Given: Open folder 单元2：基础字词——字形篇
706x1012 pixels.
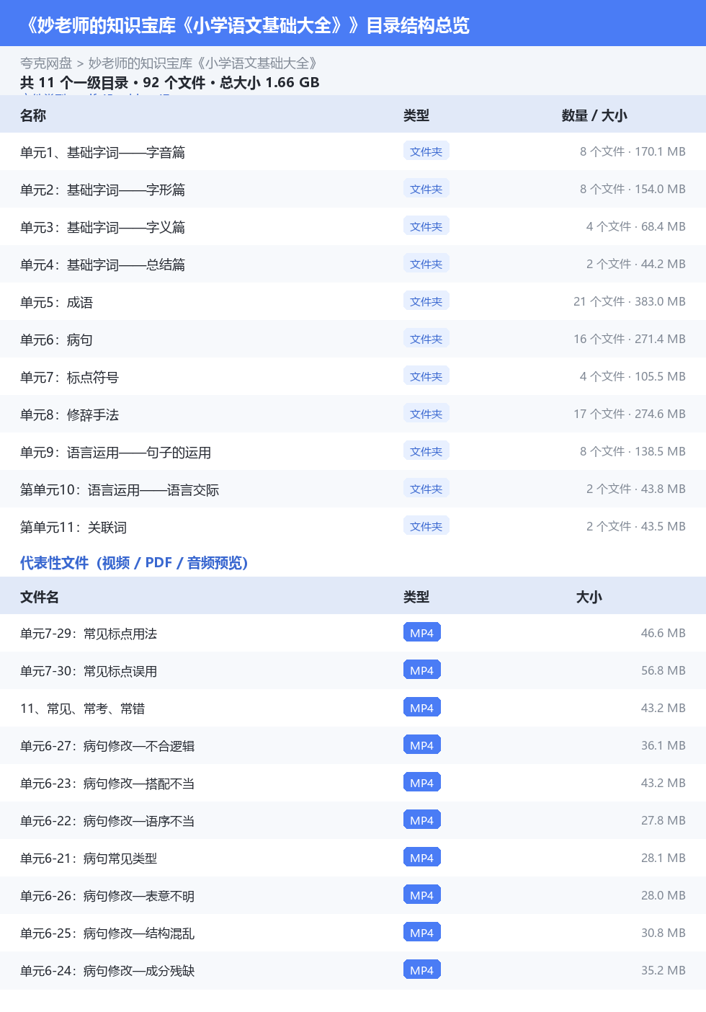Looking at the screenshot, I should pyautogui.click(x=102, y=190).
